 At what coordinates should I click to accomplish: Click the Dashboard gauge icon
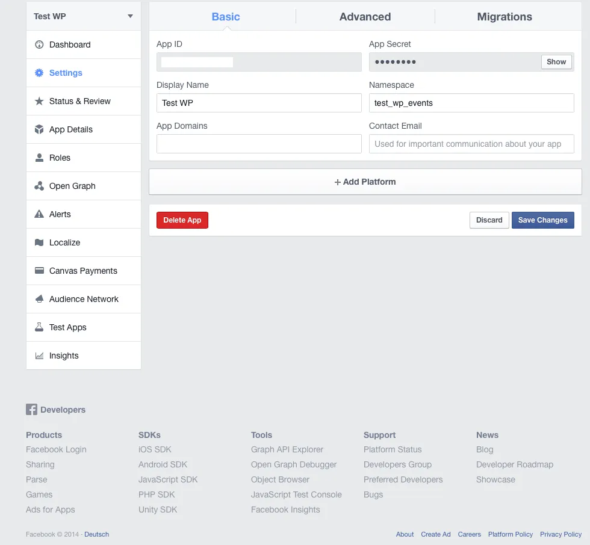click(x=39, y=45)
